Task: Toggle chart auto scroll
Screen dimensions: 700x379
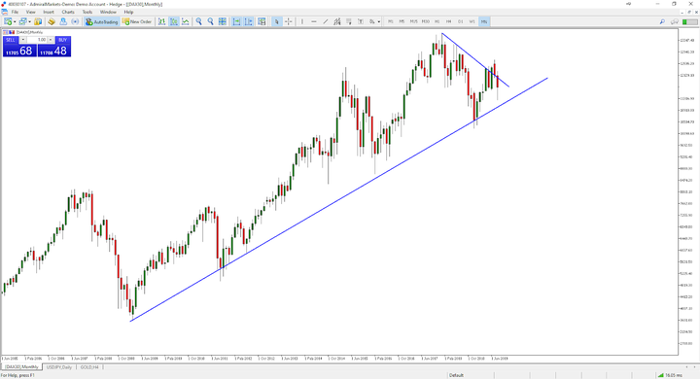Action: tap(236, 21)
